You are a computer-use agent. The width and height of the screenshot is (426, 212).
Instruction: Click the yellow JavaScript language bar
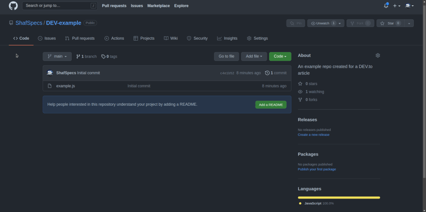[x=339, y=198]
